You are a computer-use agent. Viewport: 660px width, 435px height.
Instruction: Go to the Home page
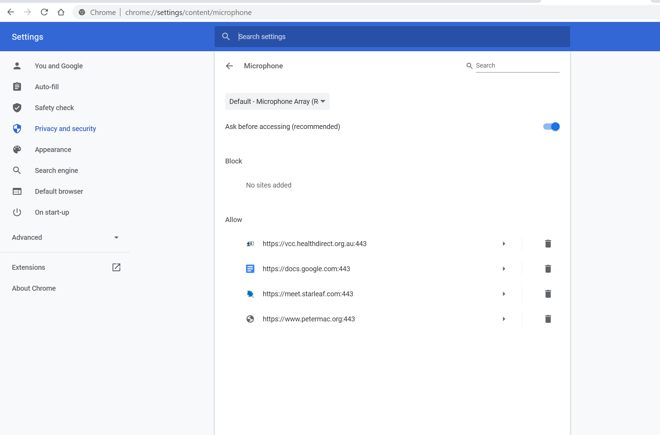tap(61, 12)
